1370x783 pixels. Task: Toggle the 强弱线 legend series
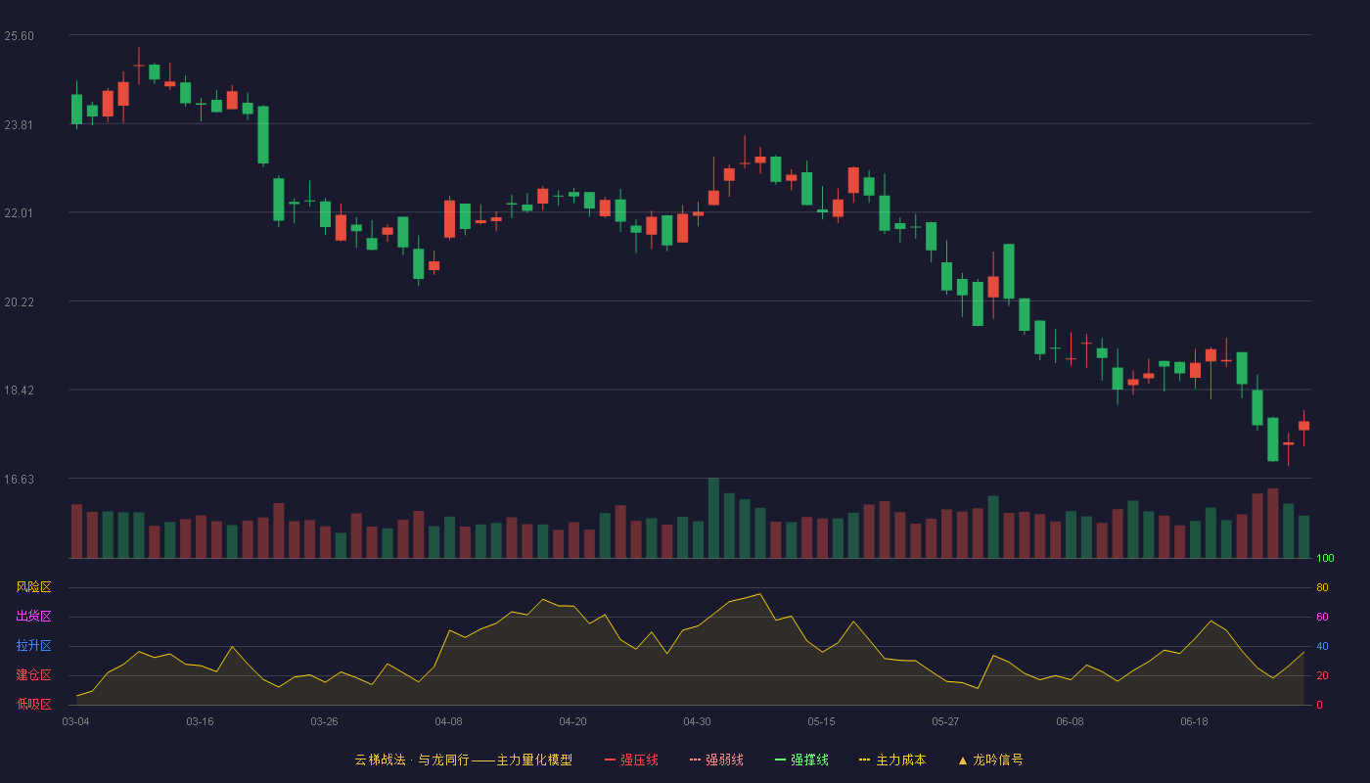click(716, 760)
